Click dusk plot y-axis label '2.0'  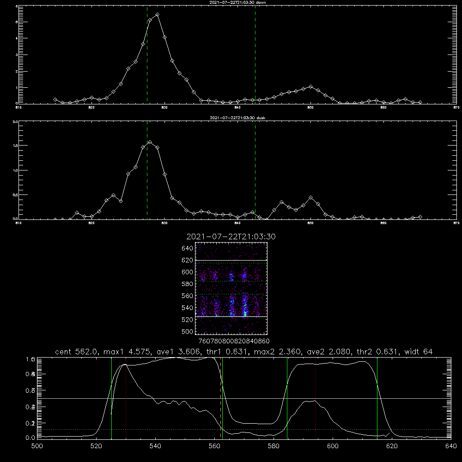coord(15,122)
